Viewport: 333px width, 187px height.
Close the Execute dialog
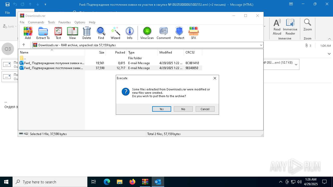[x=215, y=78]
